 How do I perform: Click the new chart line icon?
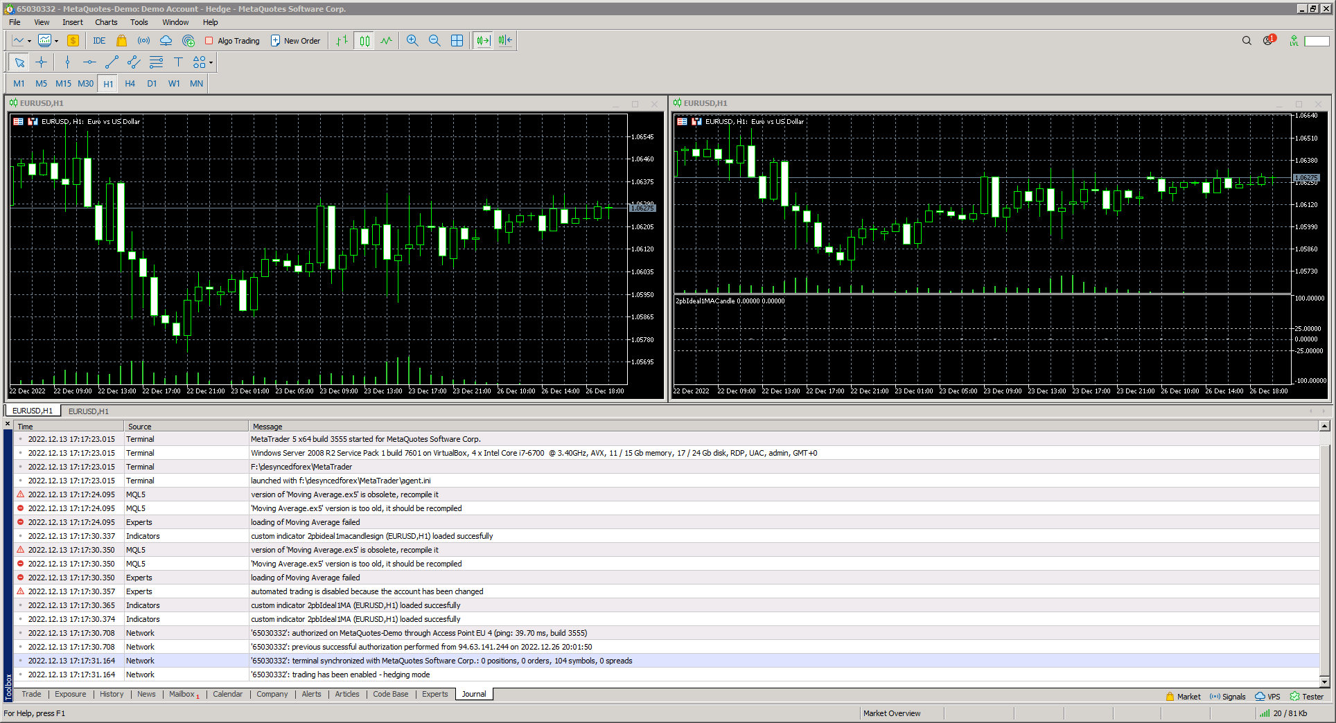(x=18, y=41)
